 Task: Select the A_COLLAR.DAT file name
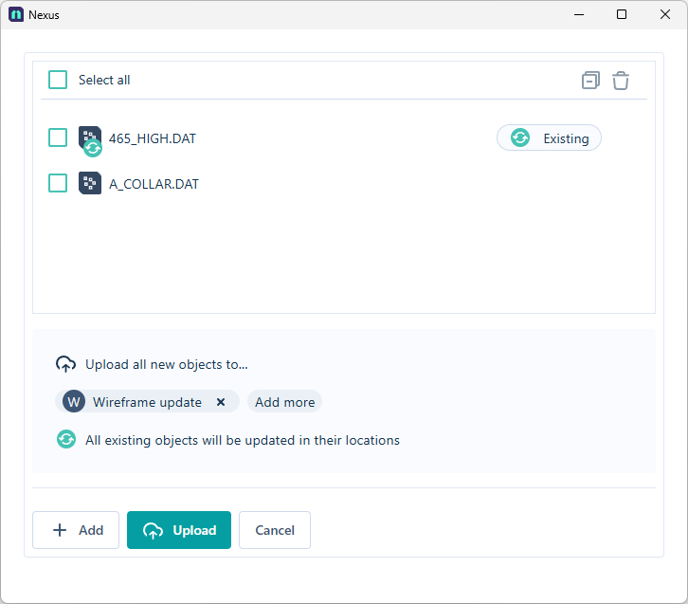[x=154, y=184]
